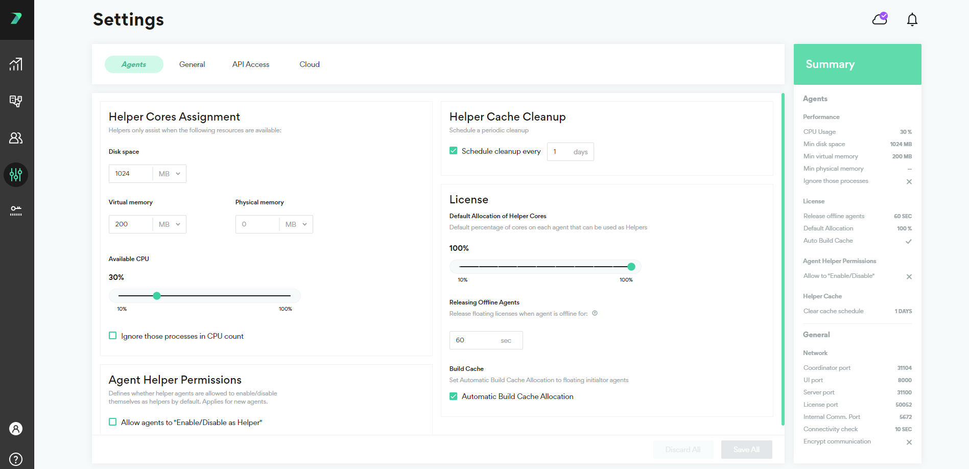
Task: Click the cloud status icon
Action: click(880, 19)
